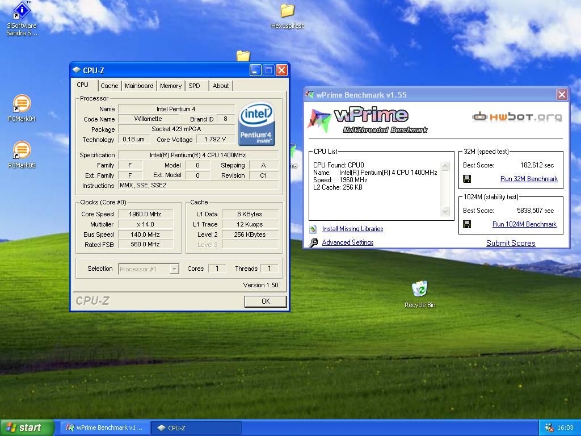
Task: Click Instructions field MMX, SSE, SSE2
Action: coord(198,185)
